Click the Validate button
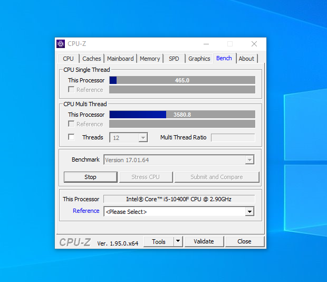This screenshot has width=327, height=282. [x=204, y=241]
